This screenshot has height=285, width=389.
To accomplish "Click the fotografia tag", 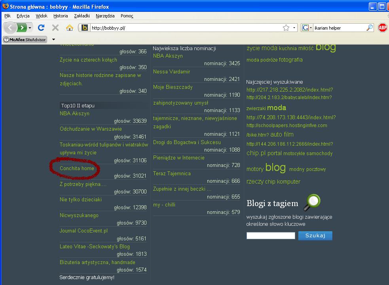I will pos(290,60).
